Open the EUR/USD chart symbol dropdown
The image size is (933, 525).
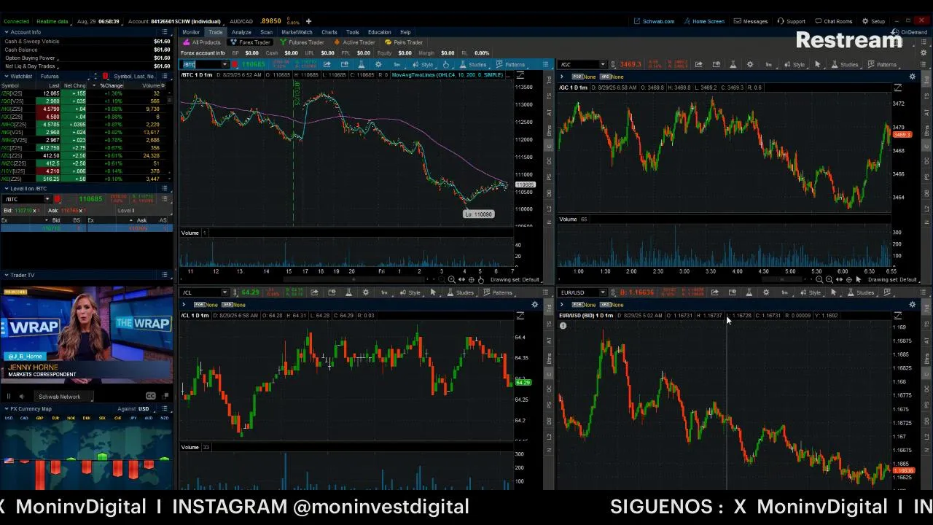(602, 292)
